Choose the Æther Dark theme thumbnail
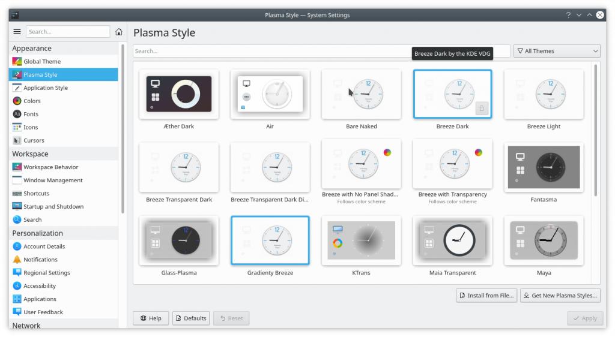This screenshot has height=337, width=615. click(x=179, y=94)
